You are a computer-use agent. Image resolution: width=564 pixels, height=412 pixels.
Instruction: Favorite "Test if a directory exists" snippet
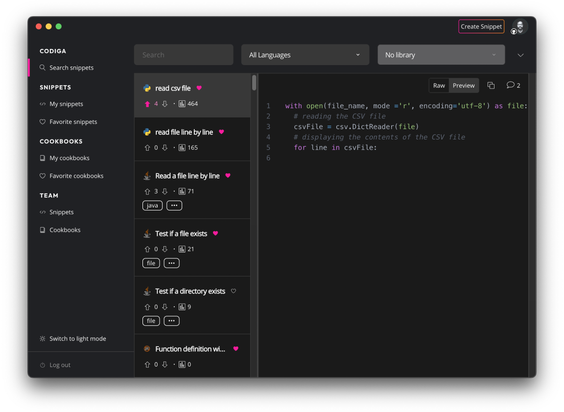pos(234,291)
